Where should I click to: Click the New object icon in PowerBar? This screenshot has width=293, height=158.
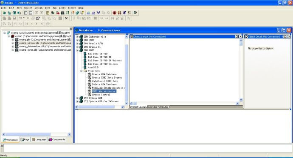point(5,13)
